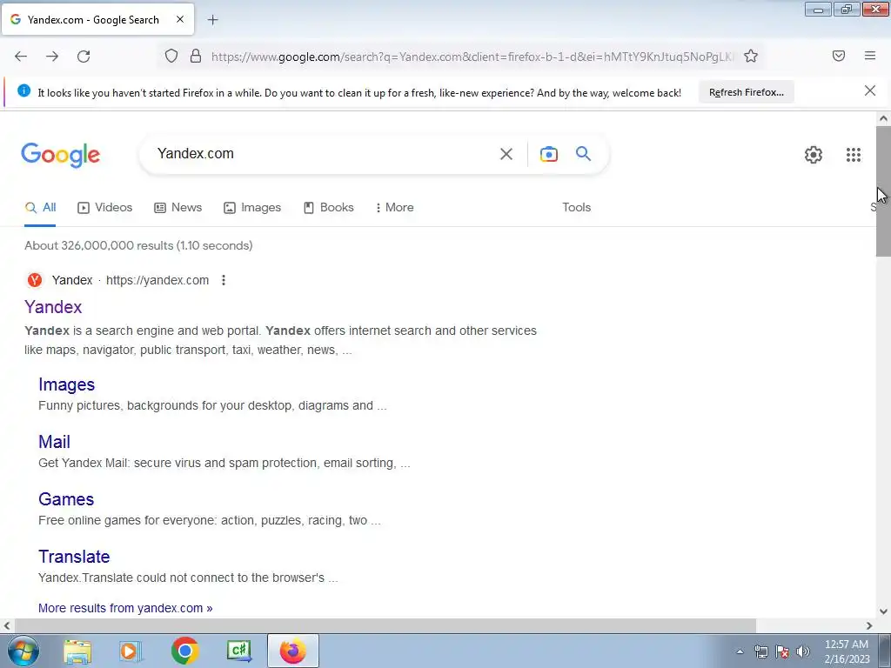Switch to the Images tab
891x668 pixels.
[252, 207]
